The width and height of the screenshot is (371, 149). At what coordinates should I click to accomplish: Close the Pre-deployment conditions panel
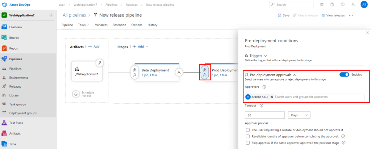click(367, 33)
